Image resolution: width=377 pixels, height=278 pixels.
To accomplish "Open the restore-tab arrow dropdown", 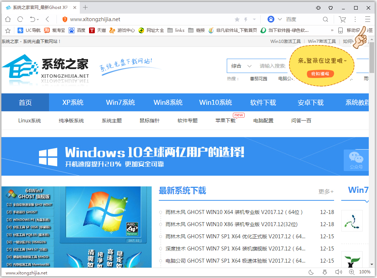I will 38,19.
